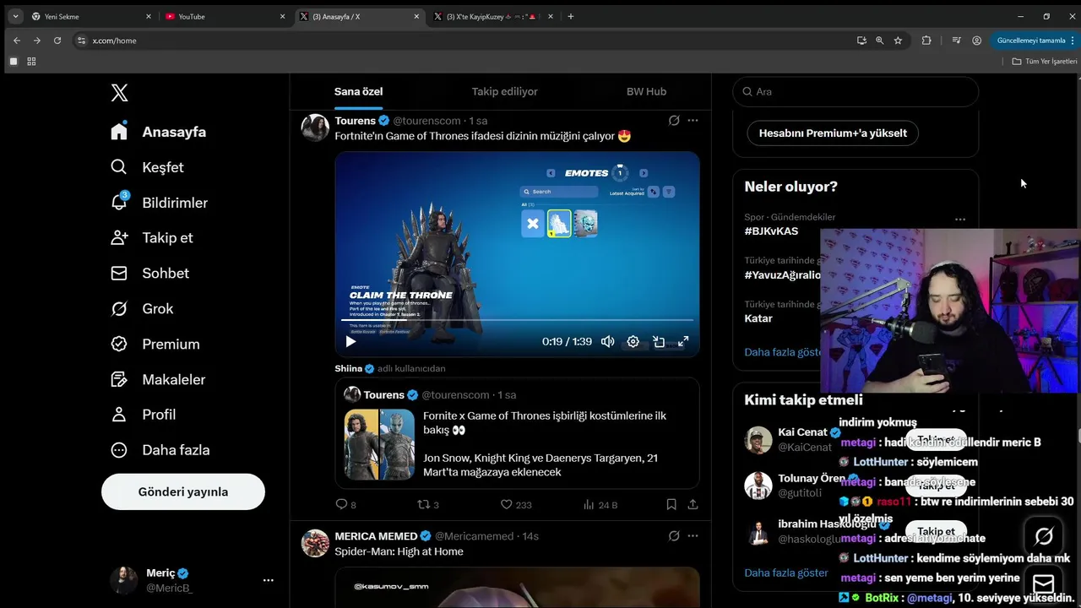Open floating Grok button

point(1044,536)
